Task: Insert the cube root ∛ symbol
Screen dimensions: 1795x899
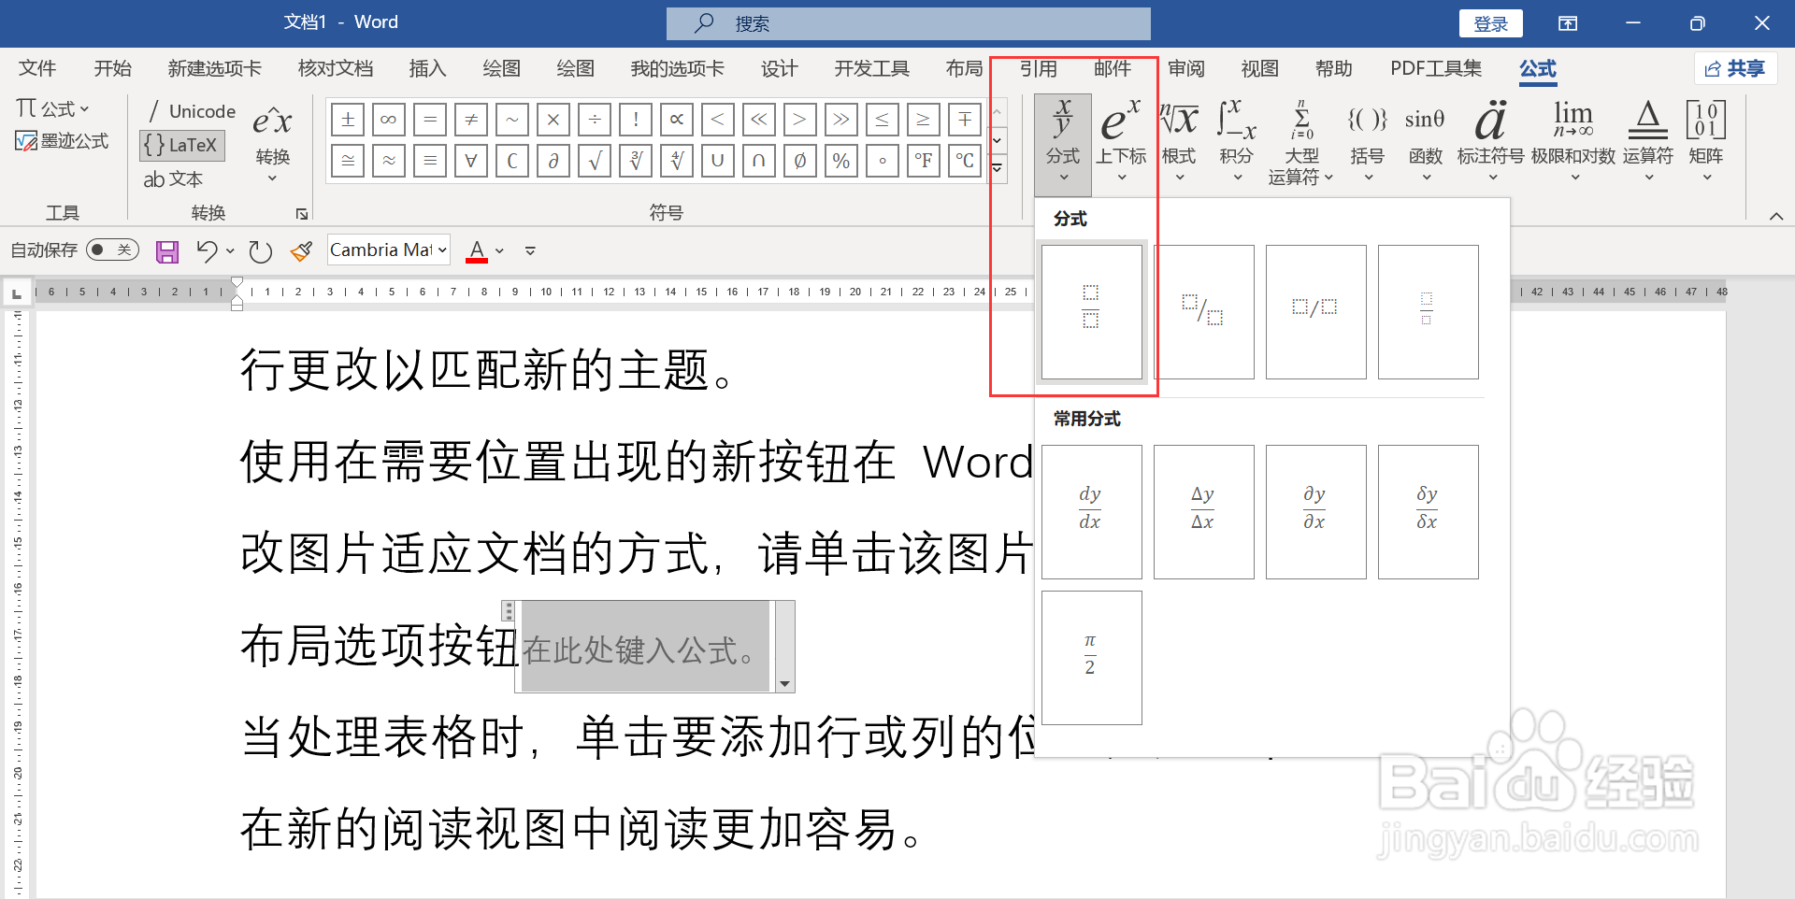Action: (636, 161)
